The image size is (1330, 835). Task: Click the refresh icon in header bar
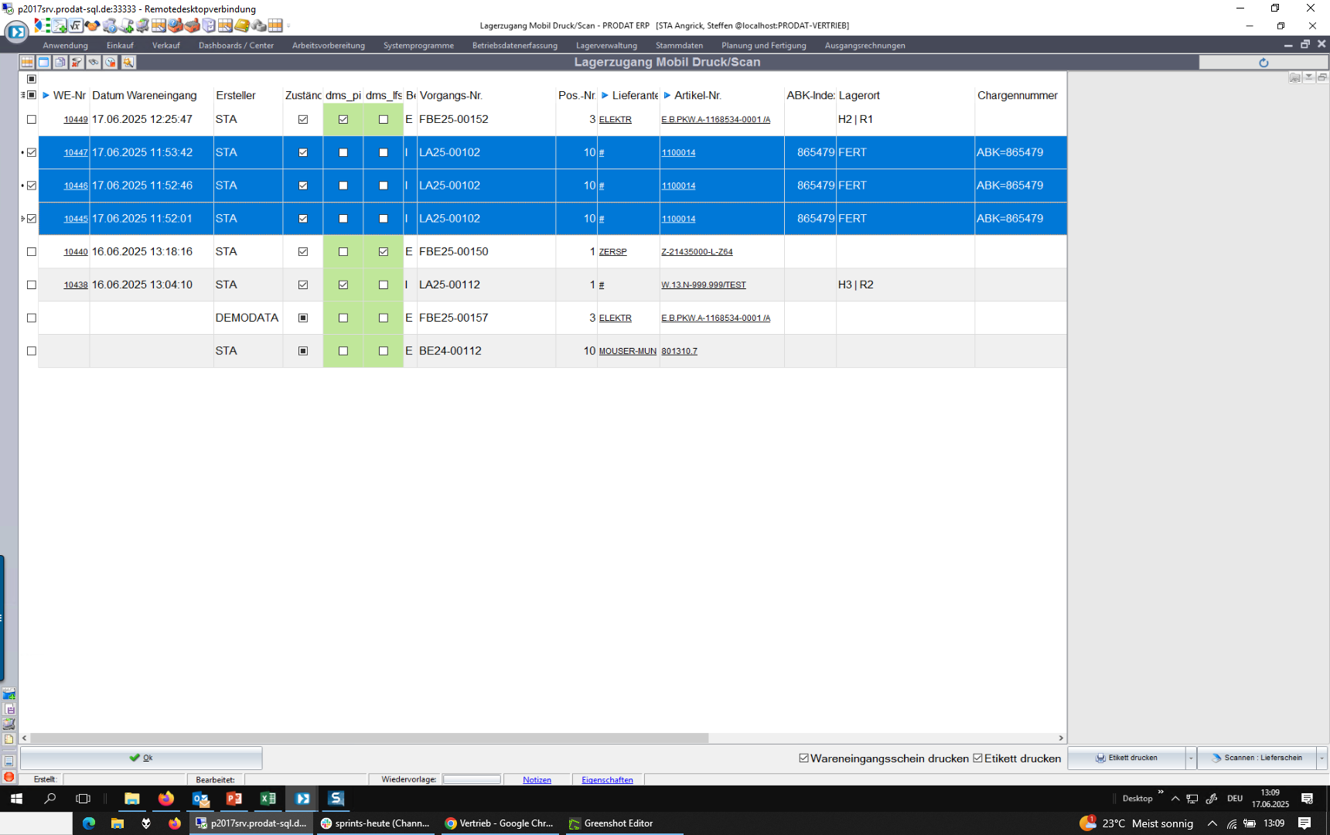click(1263, 63)
